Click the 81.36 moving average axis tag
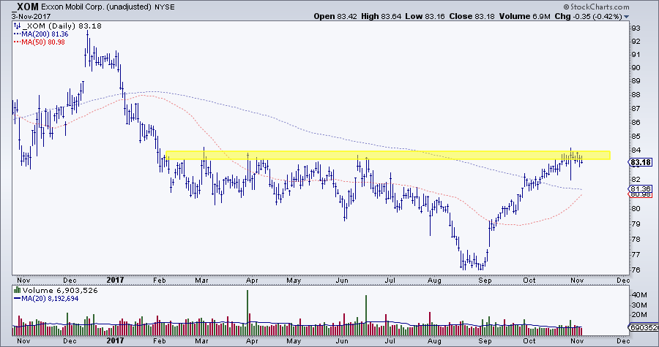 tap(641, 188)
